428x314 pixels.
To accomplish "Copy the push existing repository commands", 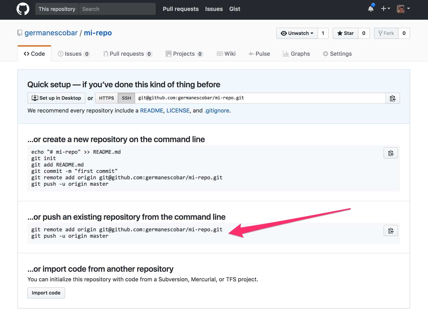I will [x=391, y=231].
